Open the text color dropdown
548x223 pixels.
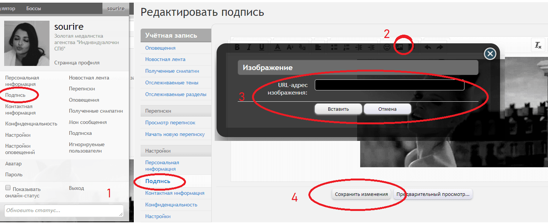click(277, 47)
